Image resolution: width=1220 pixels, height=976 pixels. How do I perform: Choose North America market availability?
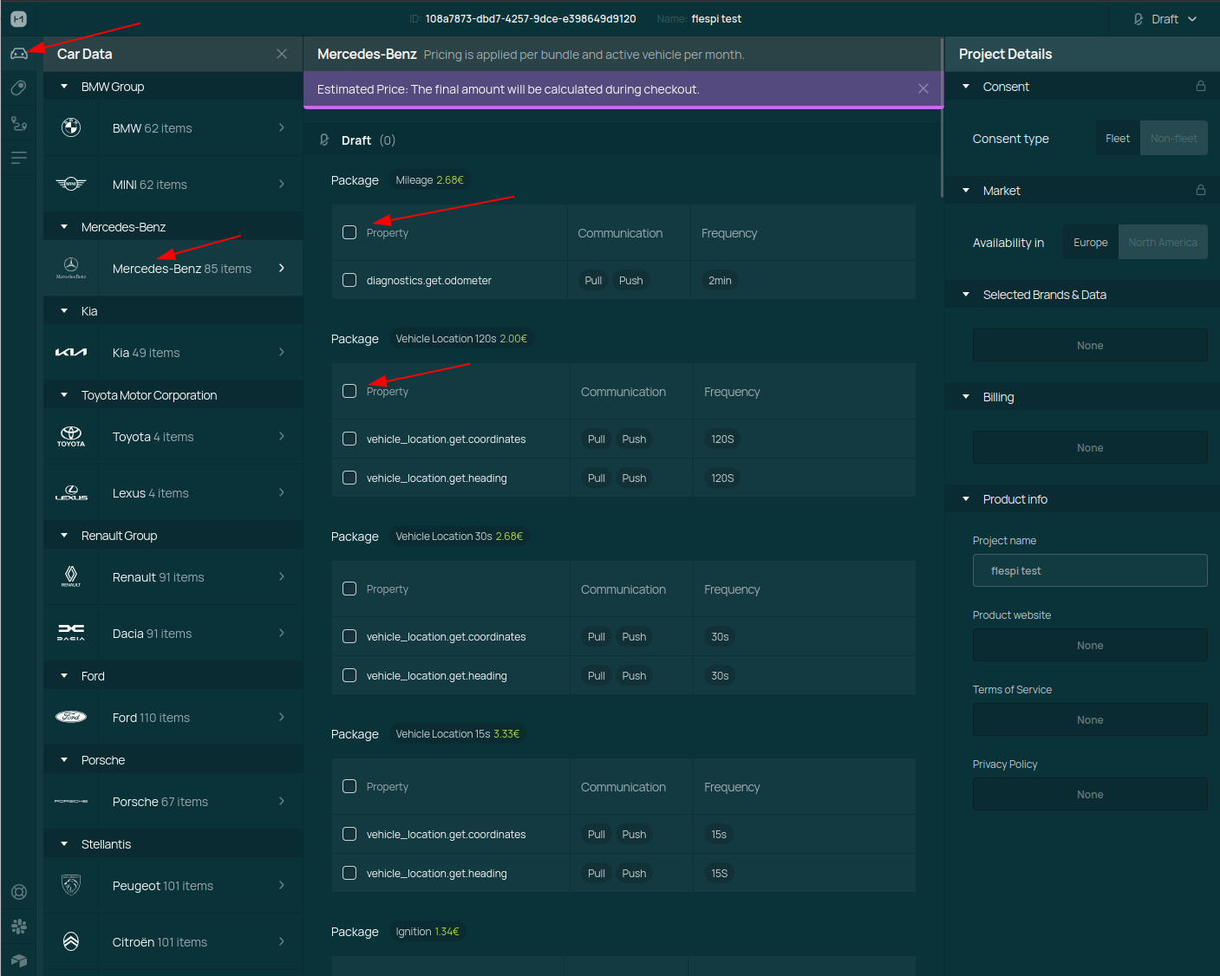(1163, 242)
